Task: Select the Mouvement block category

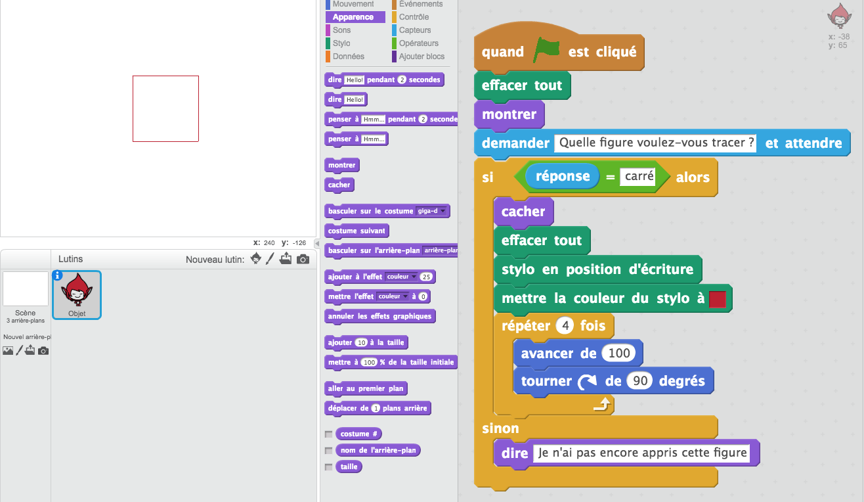Action: (354, 4)
